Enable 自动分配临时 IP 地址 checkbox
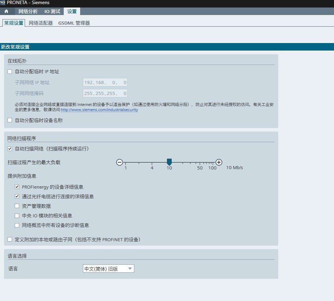 coord(10,72)
